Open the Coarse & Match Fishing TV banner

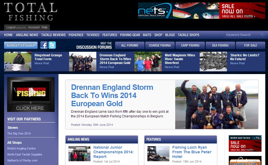pyautogui.click(x=31, y=94)
